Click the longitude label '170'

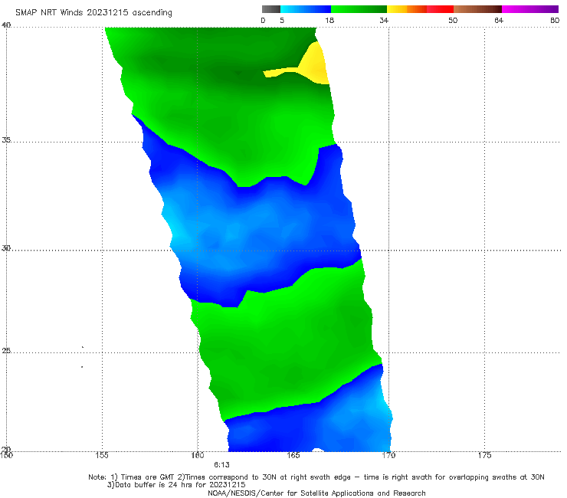[x=388, y=455]
